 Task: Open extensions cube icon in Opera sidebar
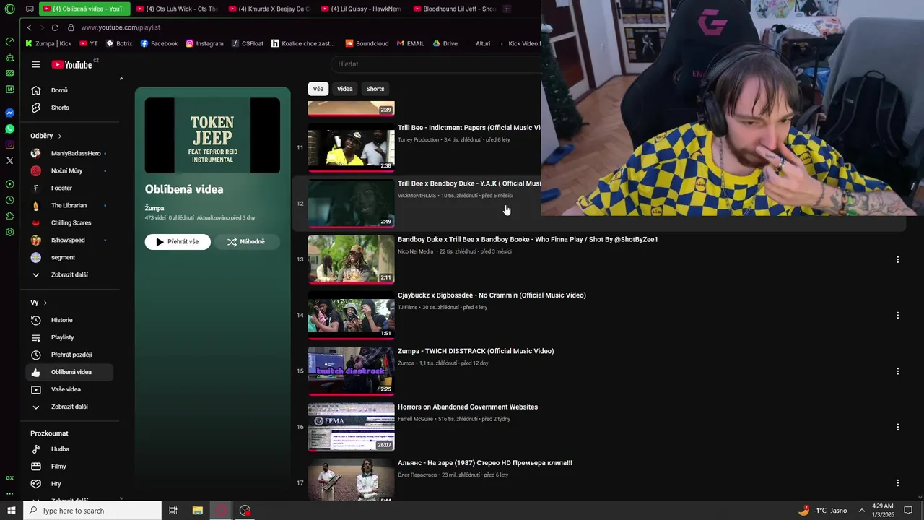tap(9, 216)
